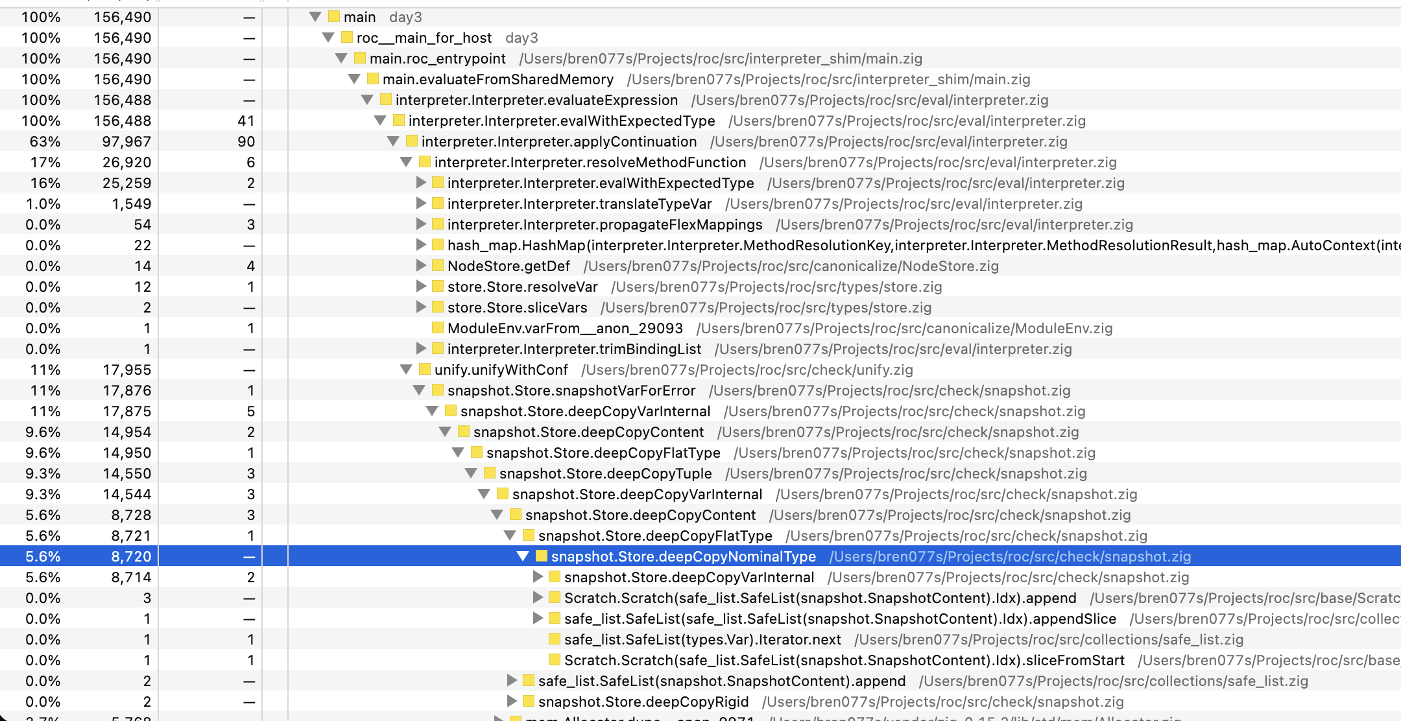This screenshot has width=1401, height=721.
Task: Expand the interpreter.Interpreter.translateTypeVar node
Action: click(421, 204)
